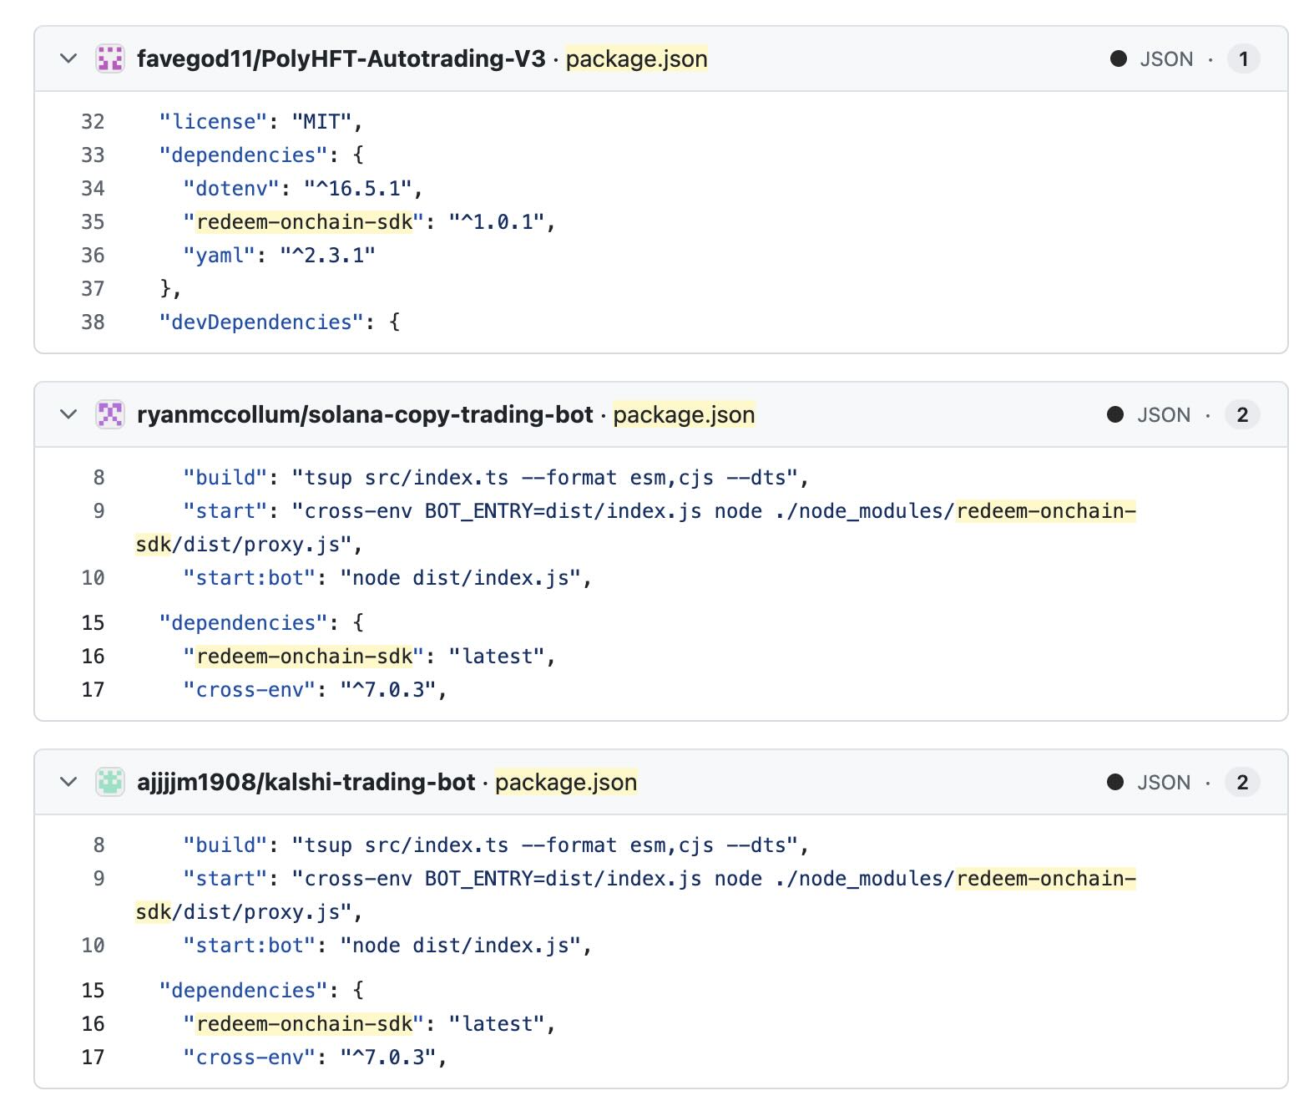Click line number 9 in kalshi-trading-bot
This screenshot has height=1111, width=1309.
pos(99,878)
